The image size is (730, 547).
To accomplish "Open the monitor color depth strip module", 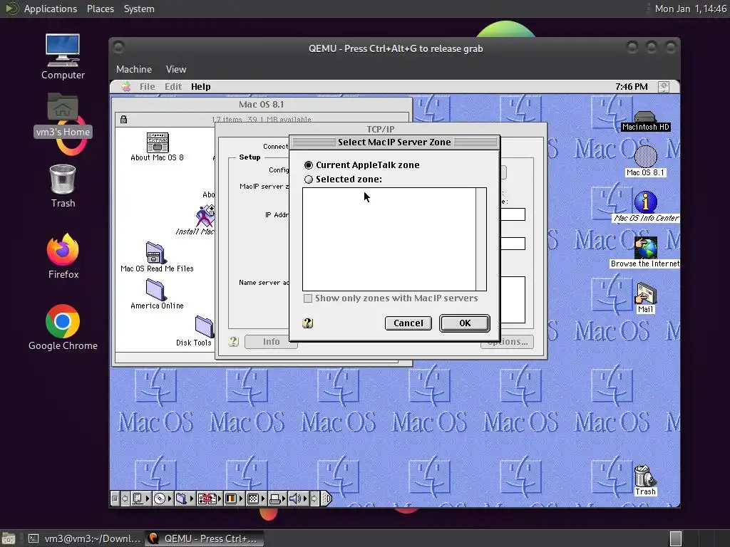I will point(233,499).
